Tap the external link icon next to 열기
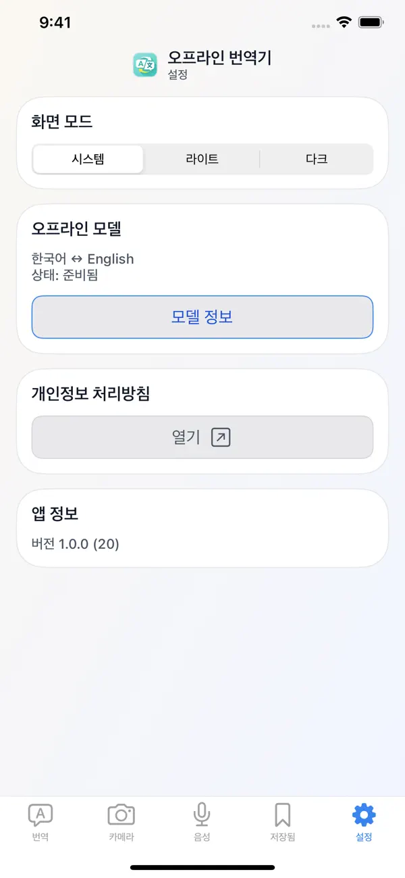The height and width of the screenshot is (878, 405). [221, 437]
